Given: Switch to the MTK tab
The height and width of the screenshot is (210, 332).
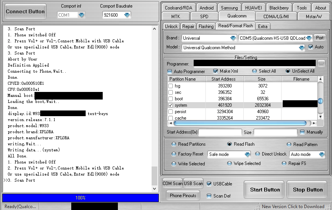Looking at the screenshot, I should [x=176, y=16].
